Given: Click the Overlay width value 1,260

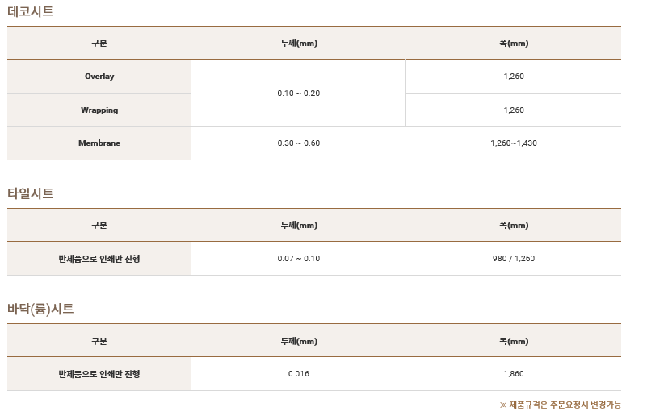Looking at the screenshot, I should coord(514,76).
